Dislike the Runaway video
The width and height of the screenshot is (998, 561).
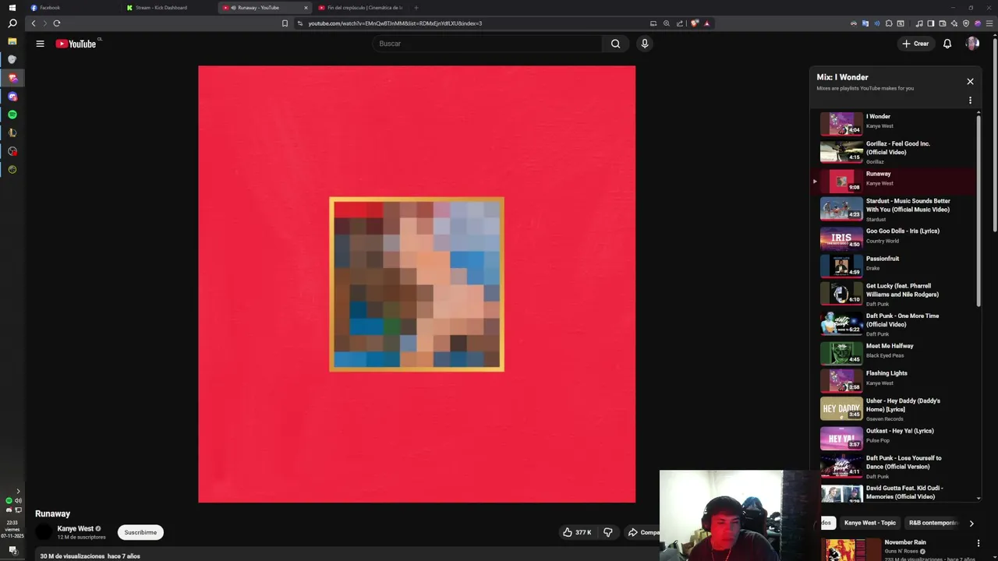point(608,532)
